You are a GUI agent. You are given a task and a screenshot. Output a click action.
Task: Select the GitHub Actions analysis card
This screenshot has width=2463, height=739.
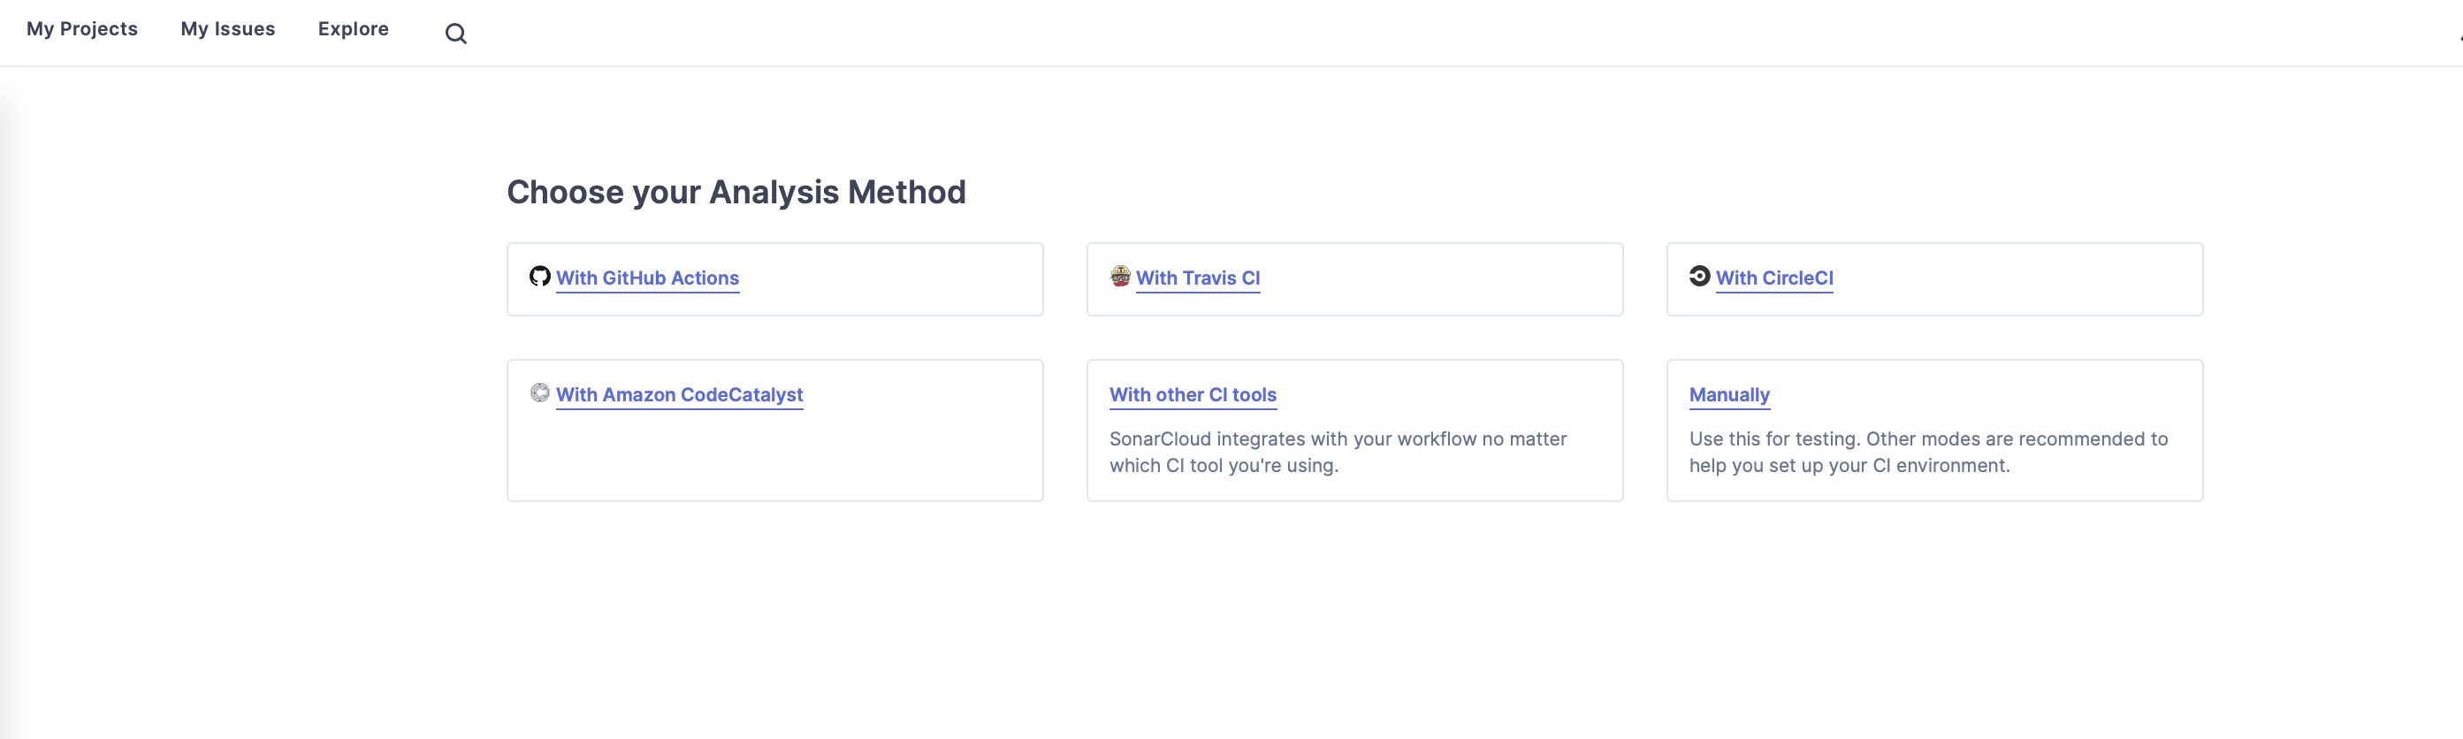(x=774, y=278)
